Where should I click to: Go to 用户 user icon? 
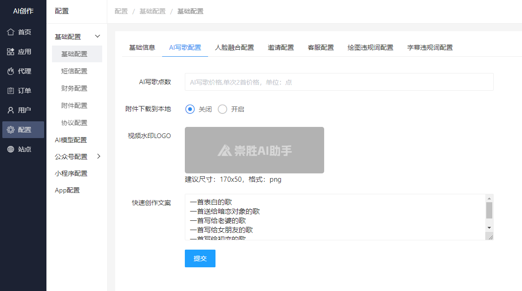coord(11,110)
